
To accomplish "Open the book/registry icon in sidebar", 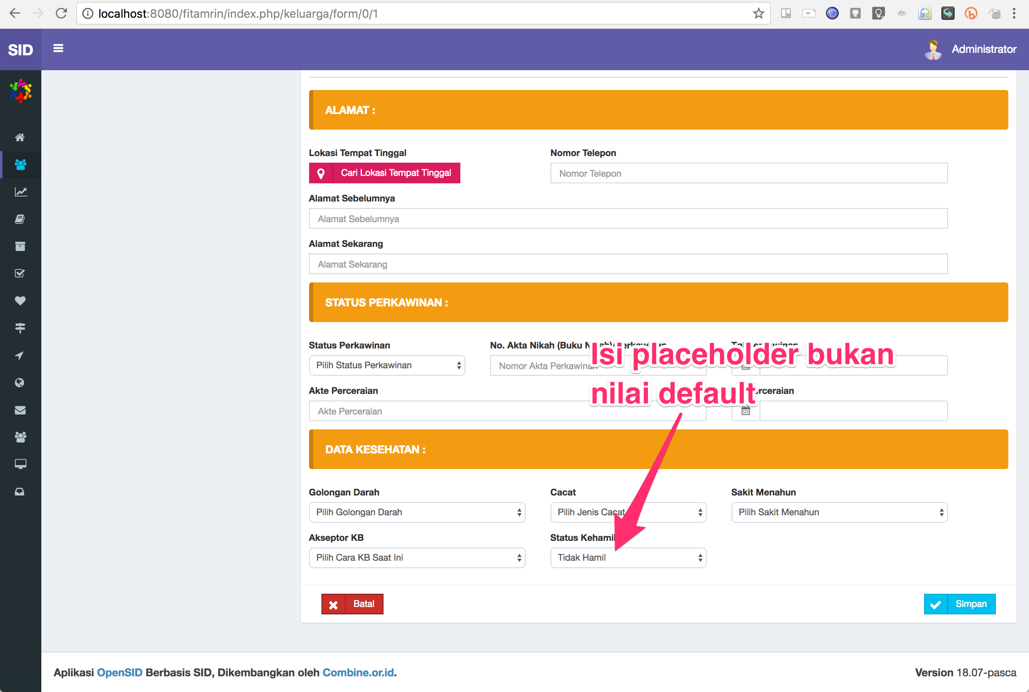I will (20, 219).
